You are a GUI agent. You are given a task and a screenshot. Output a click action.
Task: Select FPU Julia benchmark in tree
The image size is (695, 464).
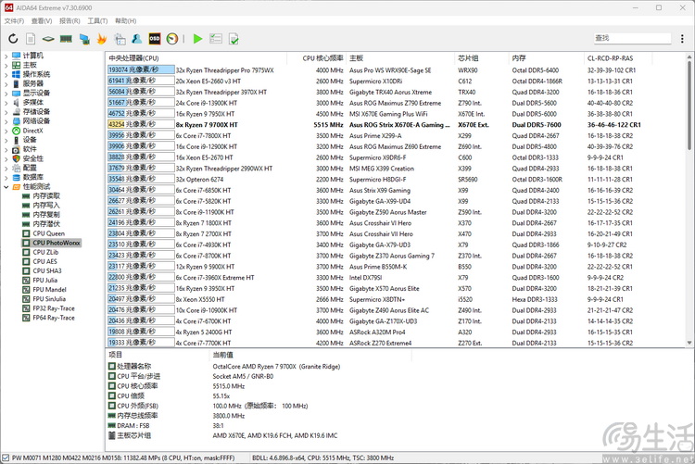[44, 280]
